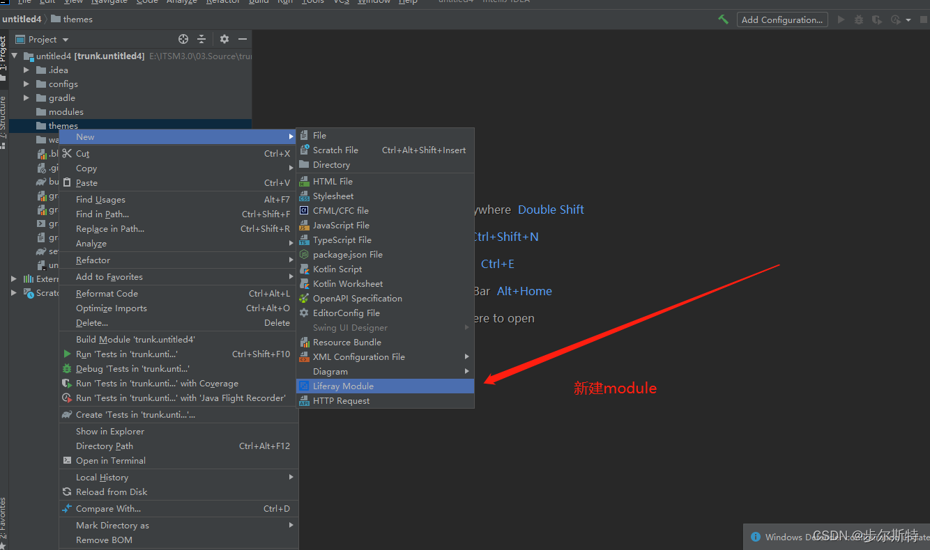Click the Compare With arrows icon
Screen dimensions: 930x550
pos(67,508)
